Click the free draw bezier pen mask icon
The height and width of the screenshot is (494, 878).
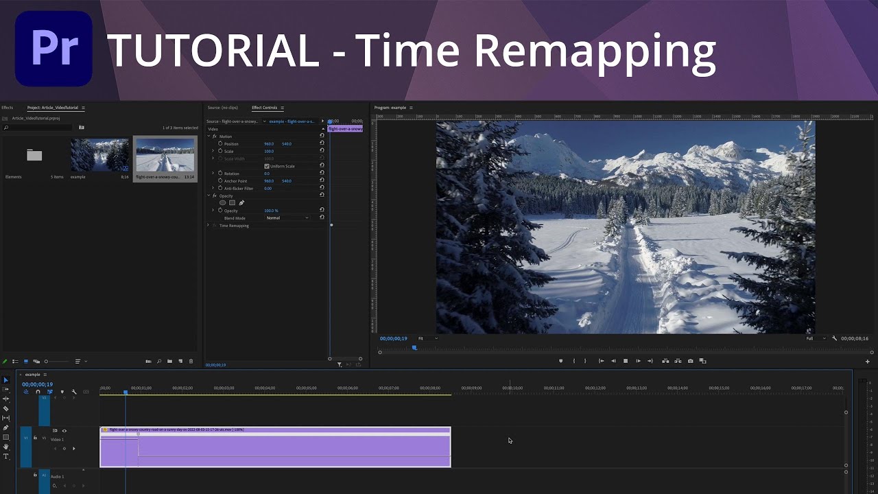tap(241, 203)
